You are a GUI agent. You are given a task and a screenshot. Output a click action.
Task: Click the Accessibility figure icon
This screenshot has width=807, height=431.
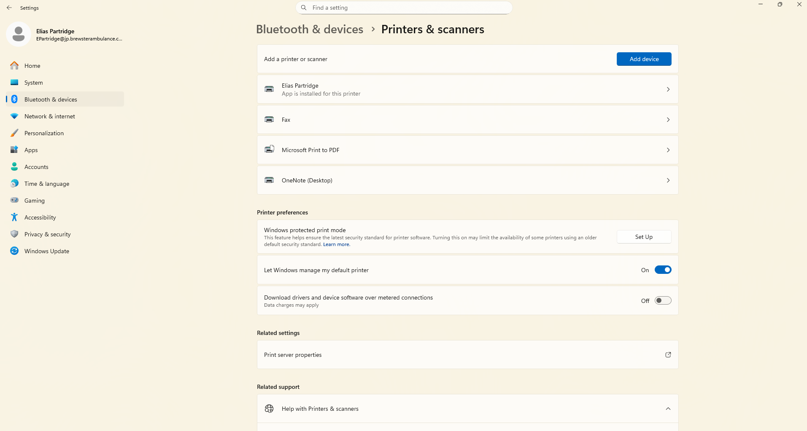click(x=14, y=217)
